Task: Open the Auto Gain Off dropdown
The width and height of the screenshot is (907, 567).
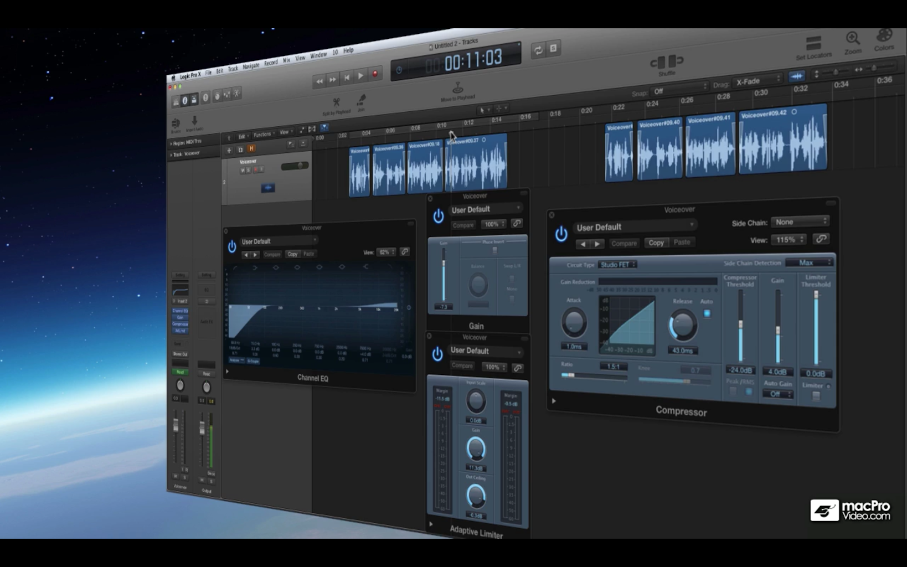Action: click(777, 394)
